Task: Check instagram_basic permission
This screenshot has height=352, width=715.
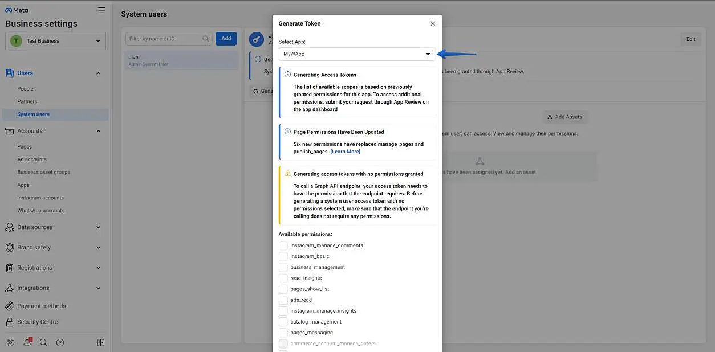Action: pos(283,256)
